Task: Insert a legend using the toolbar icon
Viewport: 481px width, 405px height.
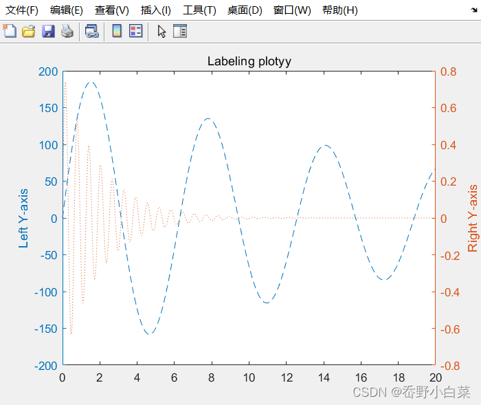Action: click(135, 32)
